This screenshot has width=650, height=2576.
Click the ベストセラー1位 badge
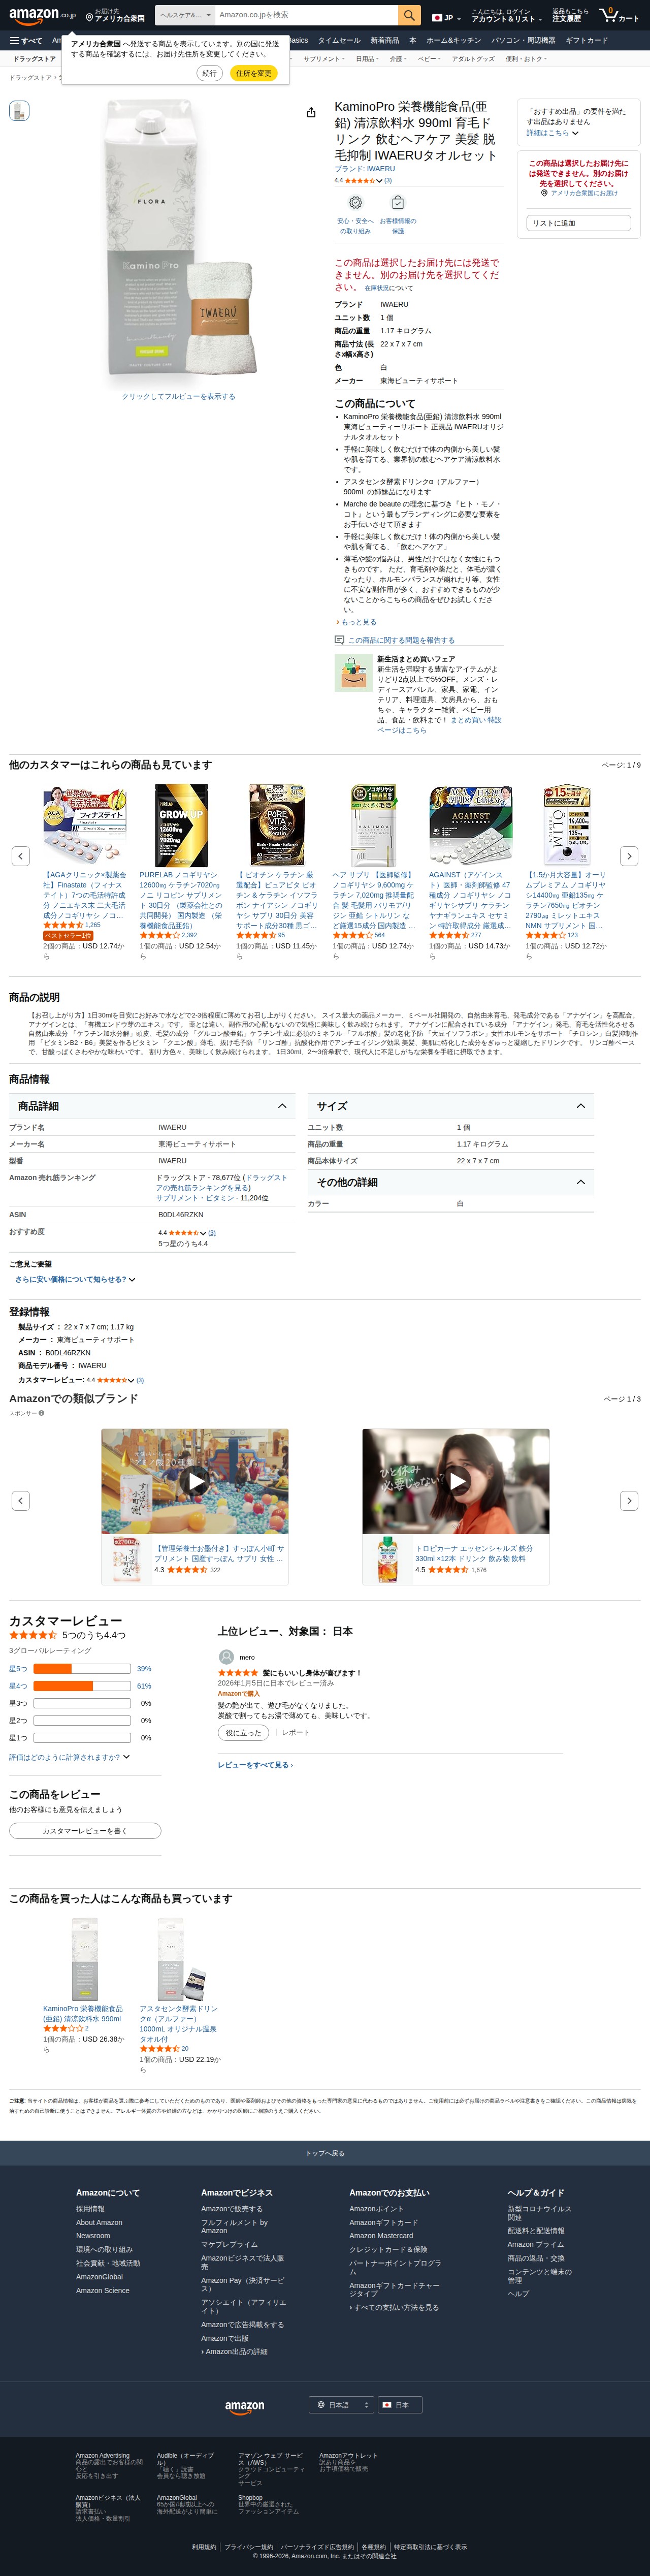click(x=67, y=936)
